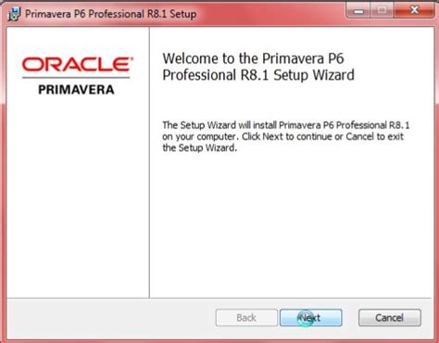
Task: Click the disabled maximize button in the title bar
Action: [x=382, y=11]
